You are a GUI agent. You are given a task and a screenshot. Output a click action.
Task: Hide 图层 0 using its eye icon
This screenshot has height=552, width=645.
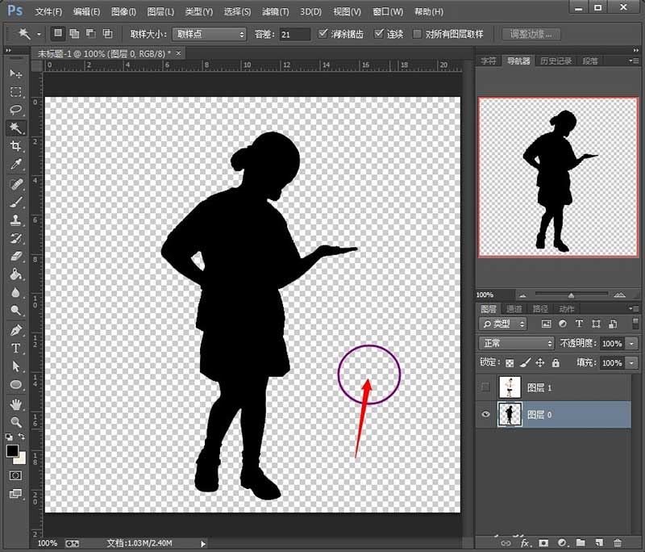pyautogui.click(x=485, y=414)
